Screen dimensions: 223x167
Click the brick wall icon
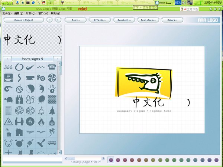[52, 99]
